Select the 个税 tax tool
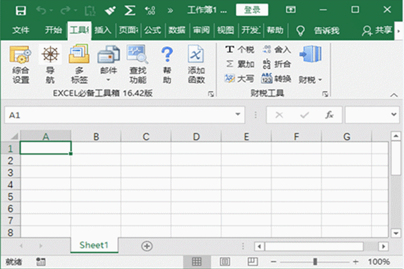Image resolution: width=404 pixels, height=269 pixels. pos(239,49)
